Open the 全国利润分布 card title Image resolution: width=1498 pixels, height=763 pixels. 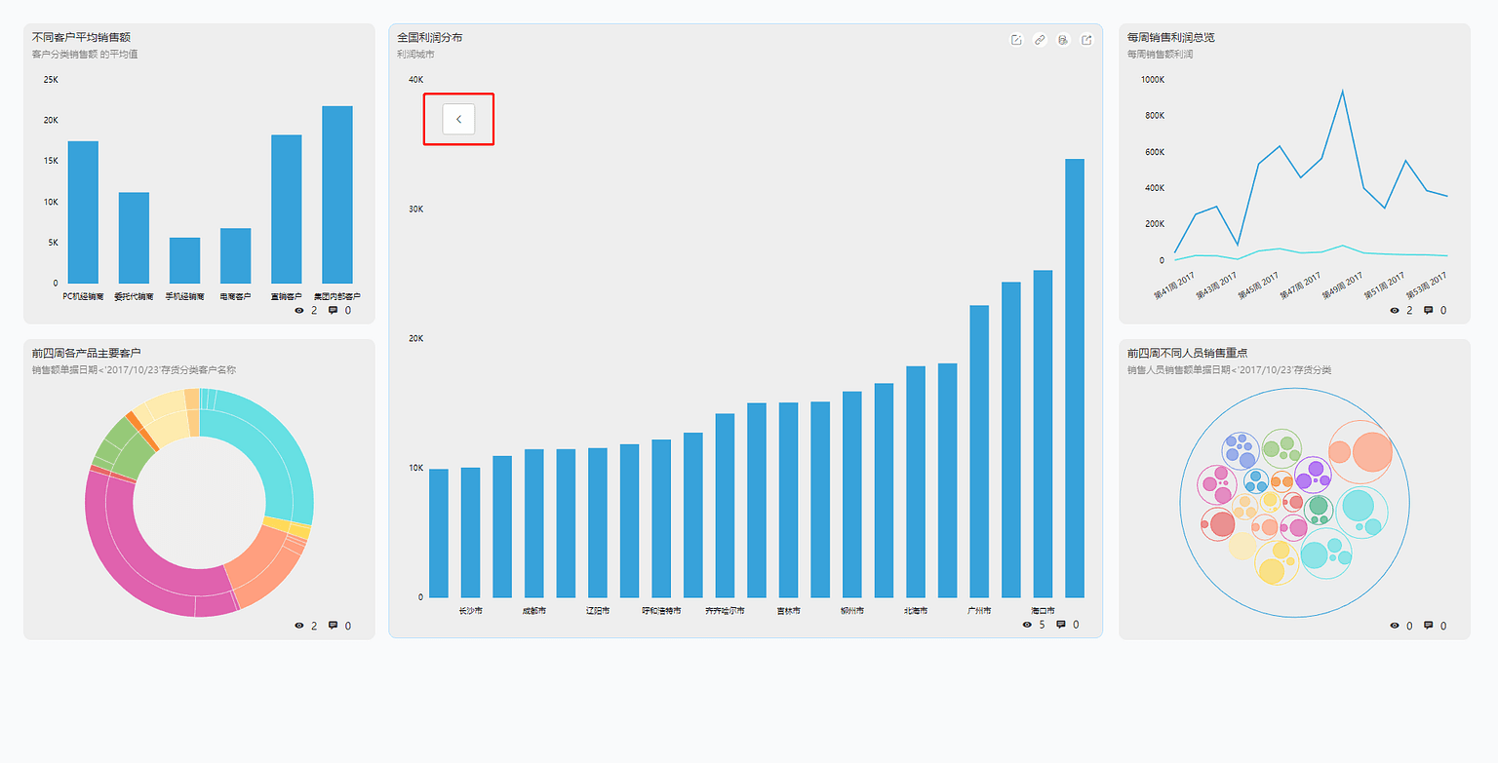[430, 37]
